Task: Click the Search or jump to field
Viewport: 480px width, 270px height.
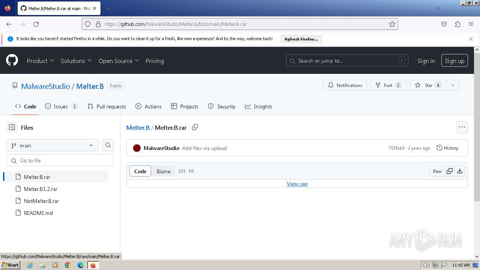Action: pyautogui.click(x=347, y=61)
